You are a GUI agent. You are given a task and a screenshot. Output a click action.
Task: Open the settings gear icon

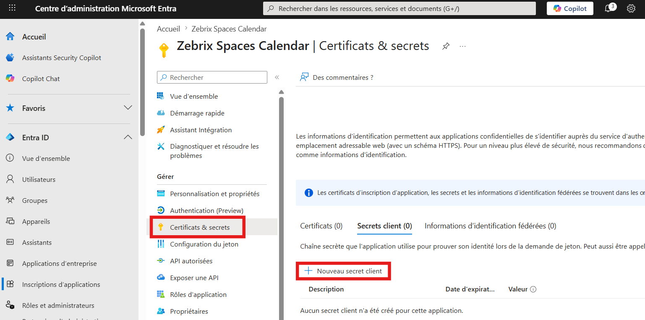631,8
